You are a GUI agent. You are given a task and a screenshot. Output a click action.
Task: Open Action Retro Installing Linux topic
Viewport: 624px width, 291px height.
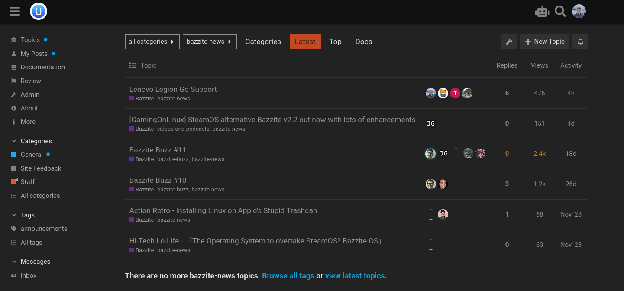point(223,210)
